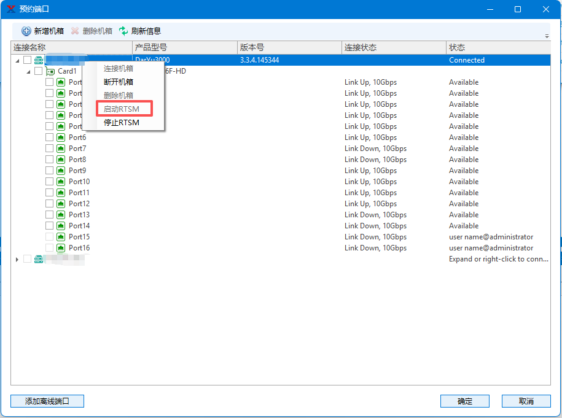Enable the Card1 checkbox

[39, 71]
